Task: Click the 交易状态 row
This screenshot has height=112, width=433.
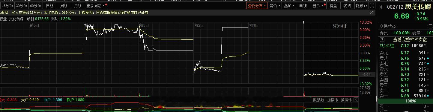Action: click(x=405, y=26)
